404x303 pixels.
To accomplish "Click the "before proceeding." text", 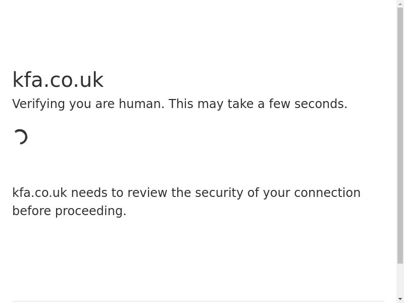I will click(x=69, y=211).
